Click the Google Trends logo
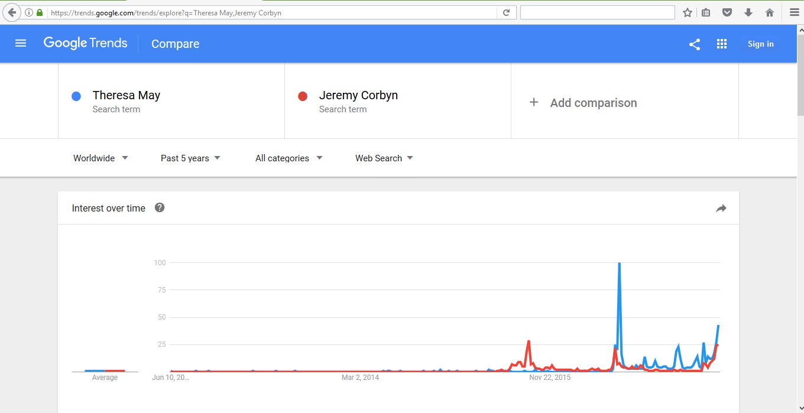The width and height of the screenshot is (804, 413). click(86, 43)
